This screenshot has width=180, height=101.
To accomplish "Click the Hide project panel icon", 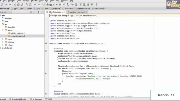I will tap(42, 12).
